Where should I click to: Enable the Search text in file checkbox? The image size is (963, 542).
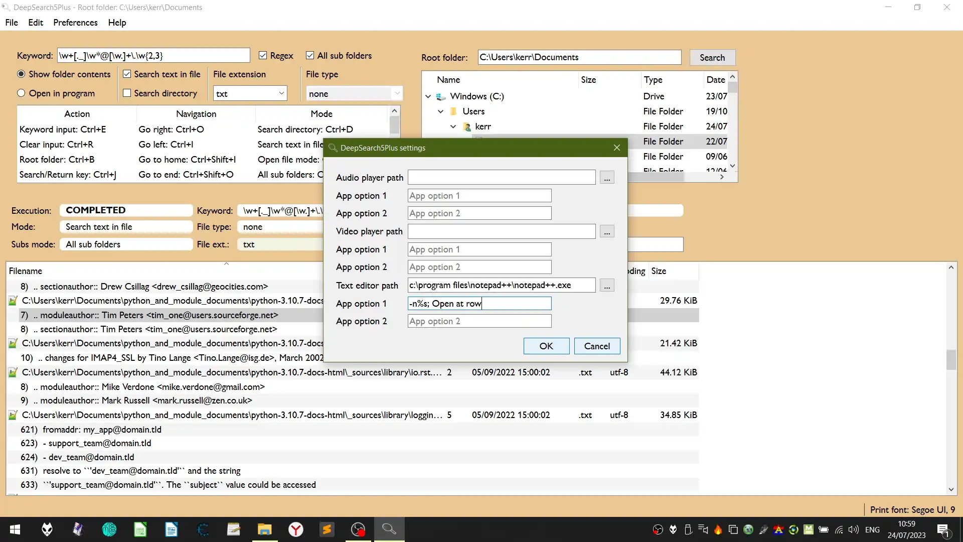click(x=127, y=73)
